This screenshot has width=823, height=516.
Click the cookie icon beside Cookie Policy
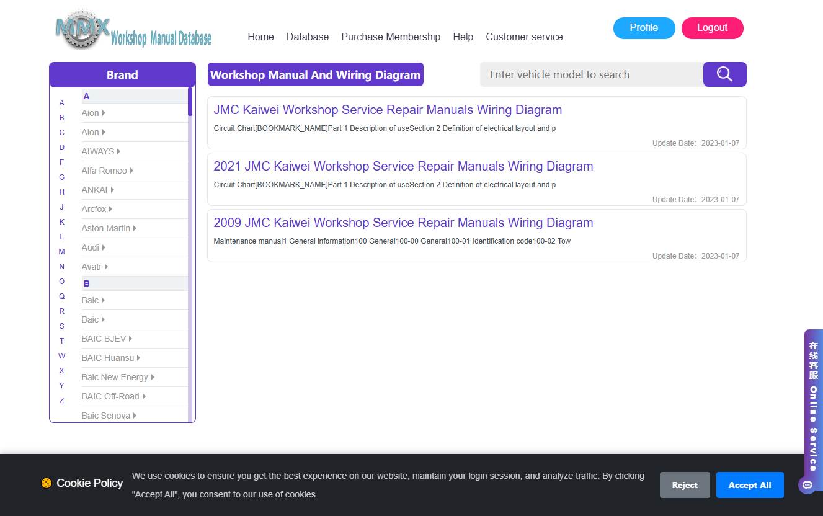point(47,483)
